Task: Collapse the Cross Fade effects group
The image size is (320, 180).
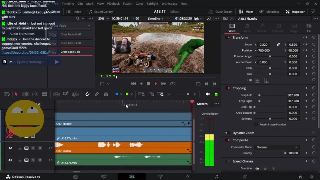Action: pos(89,25)
